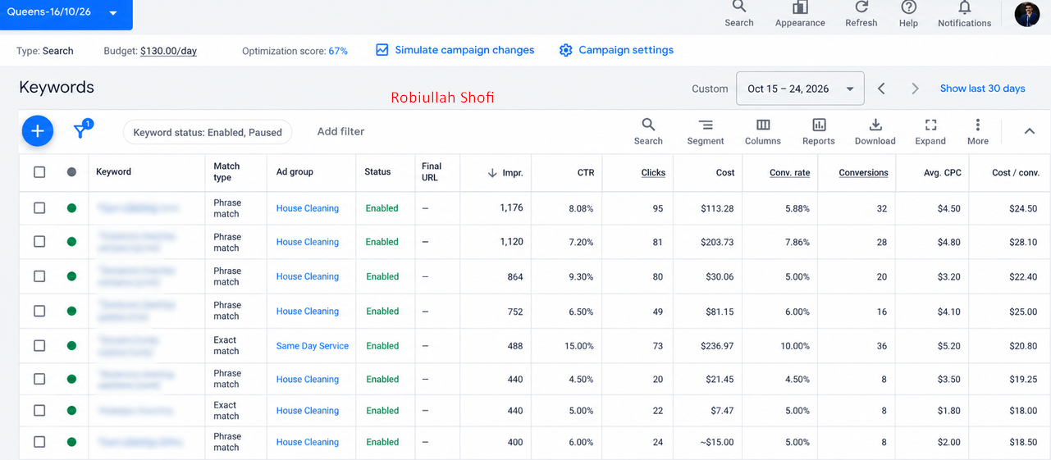Screen dimensions: 1051x460
Task: Open the Appearance settings icon
Action: [800, 7]
